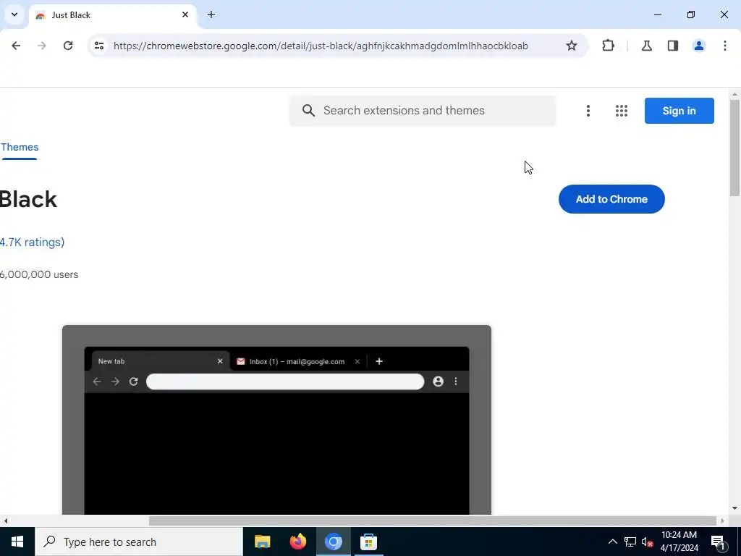
Task: Open the web store more options menu
Action: [588, 111]
